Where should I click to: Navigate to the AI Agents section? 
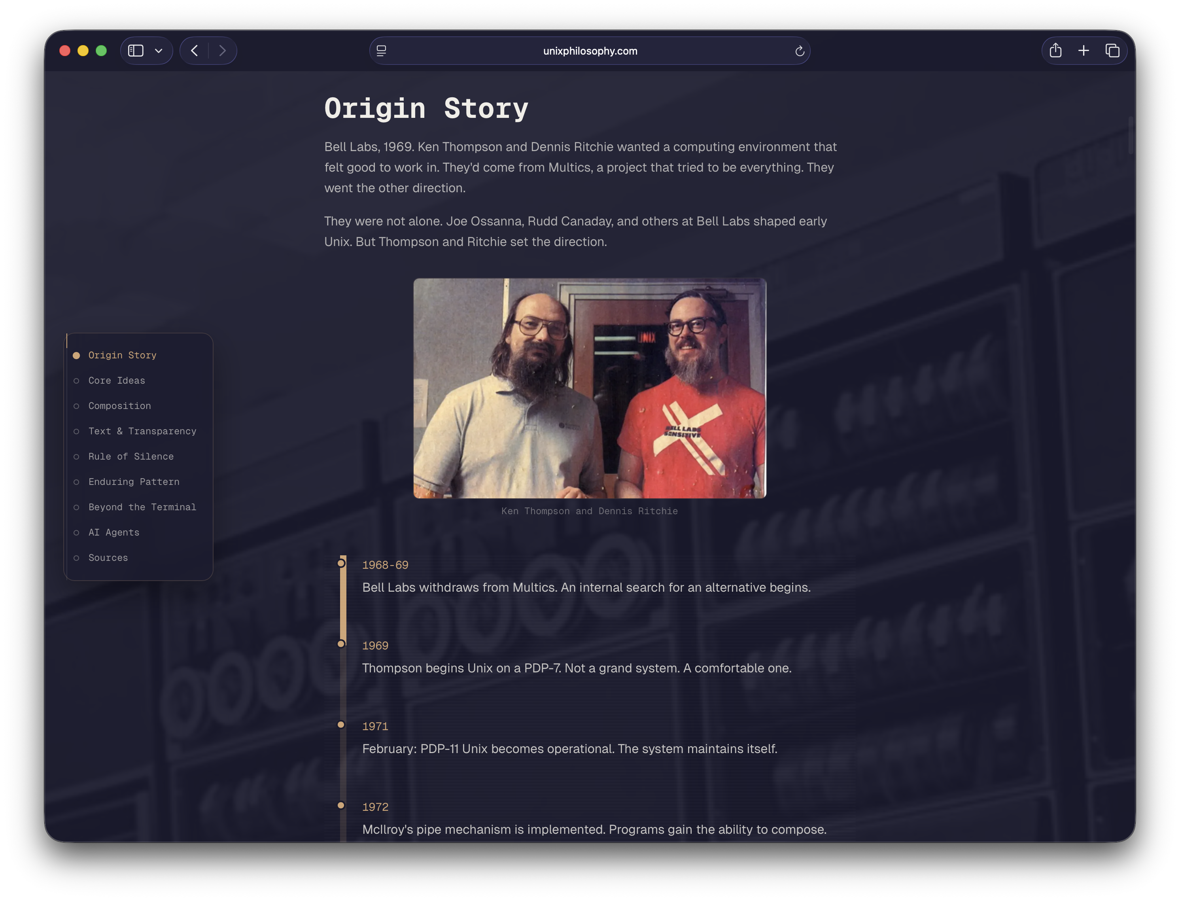[113, 532]
